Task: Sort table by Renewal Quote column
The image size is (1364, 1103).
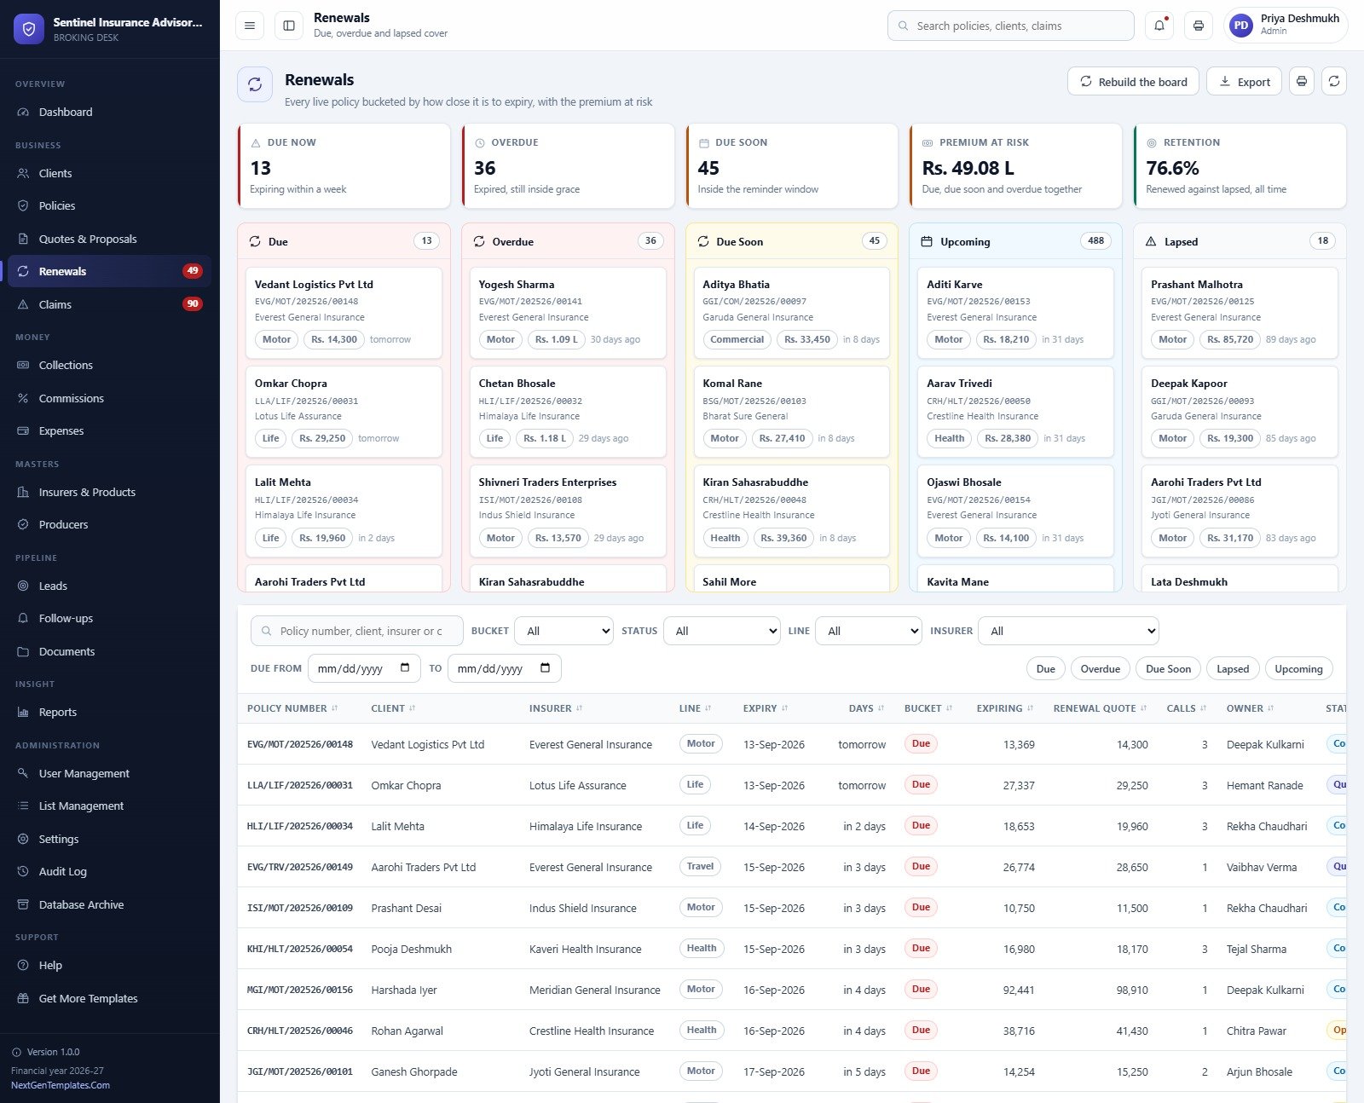Action: pos(1100,709)
